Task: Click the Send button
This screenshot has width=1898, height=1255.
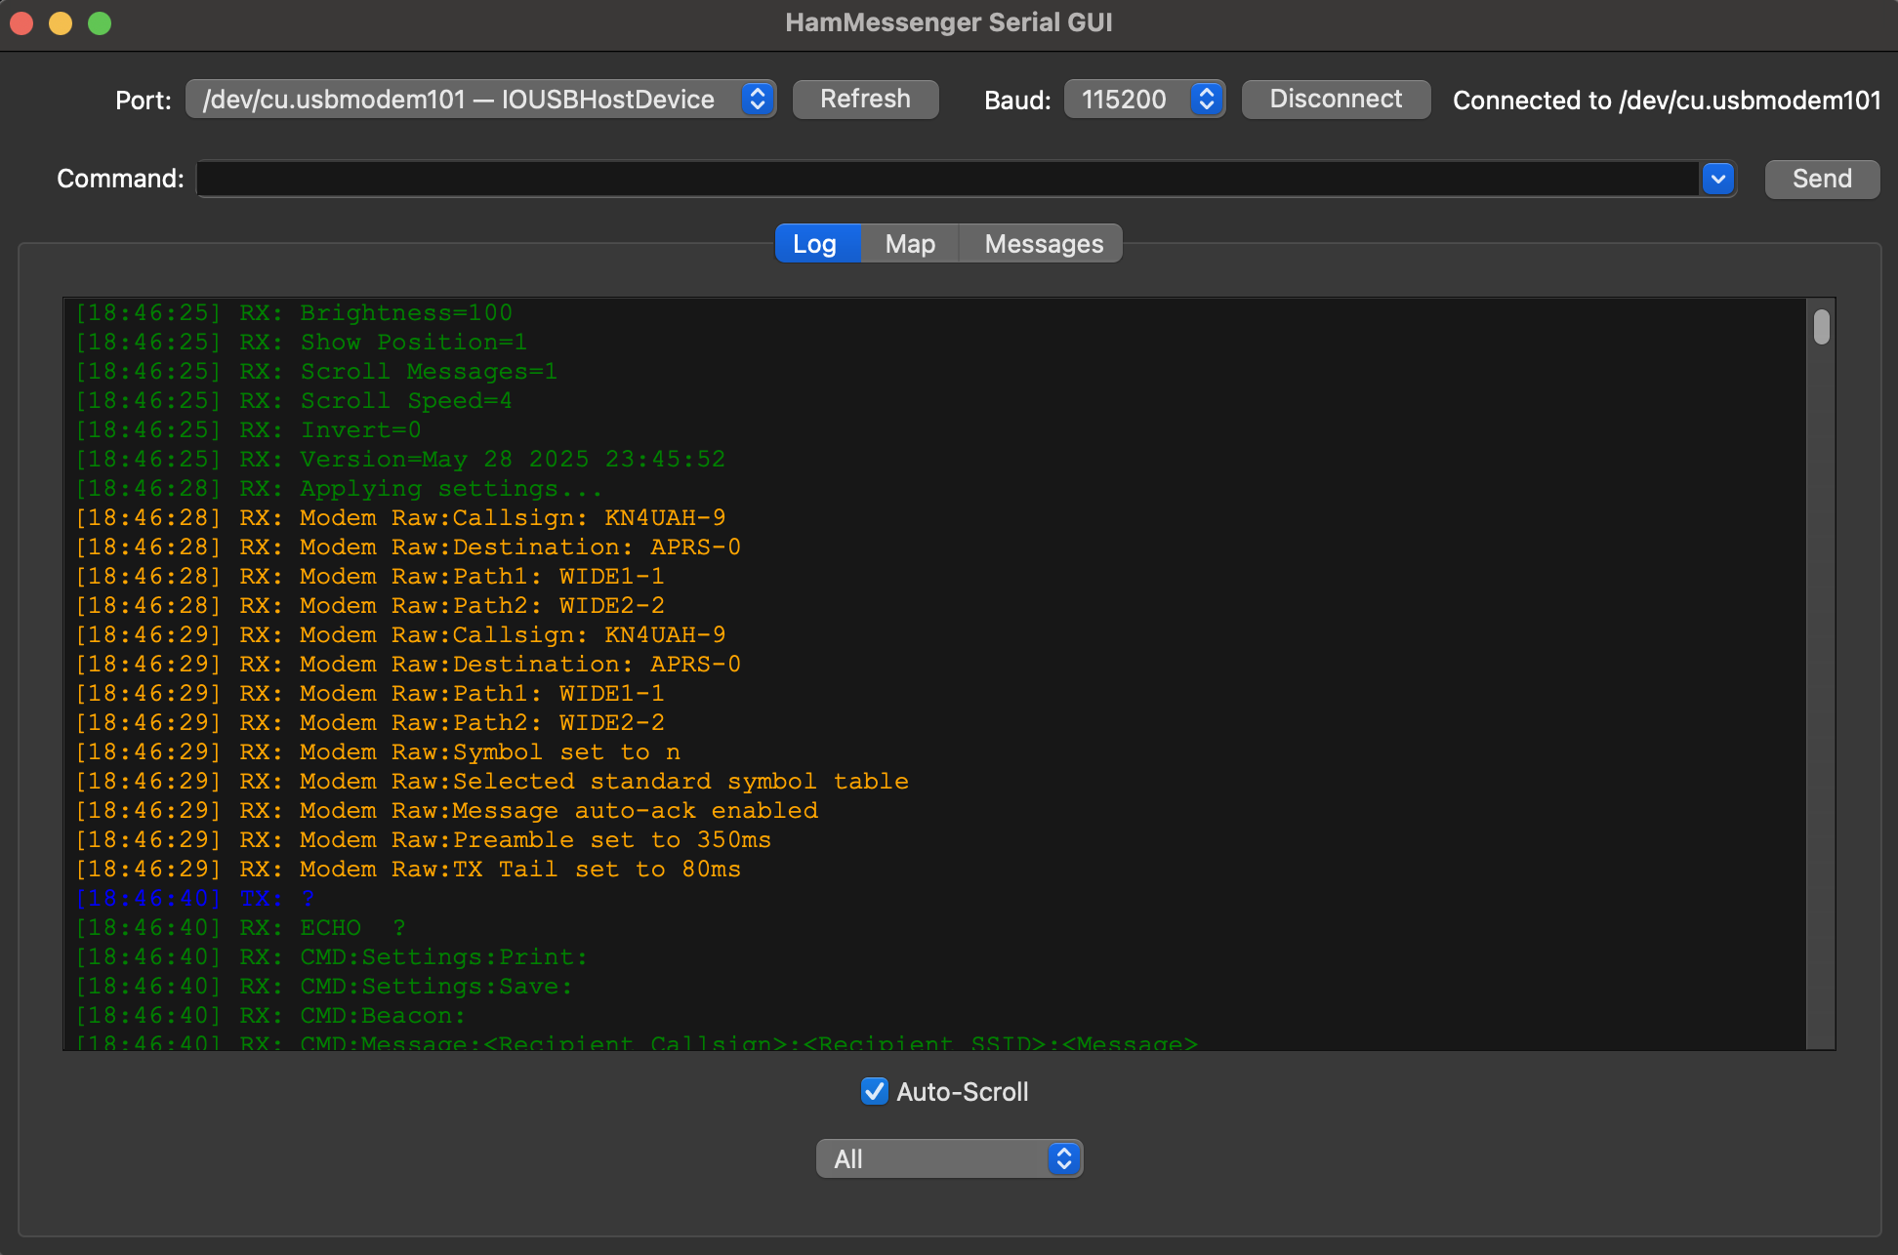Action: tap(1822, 179)
